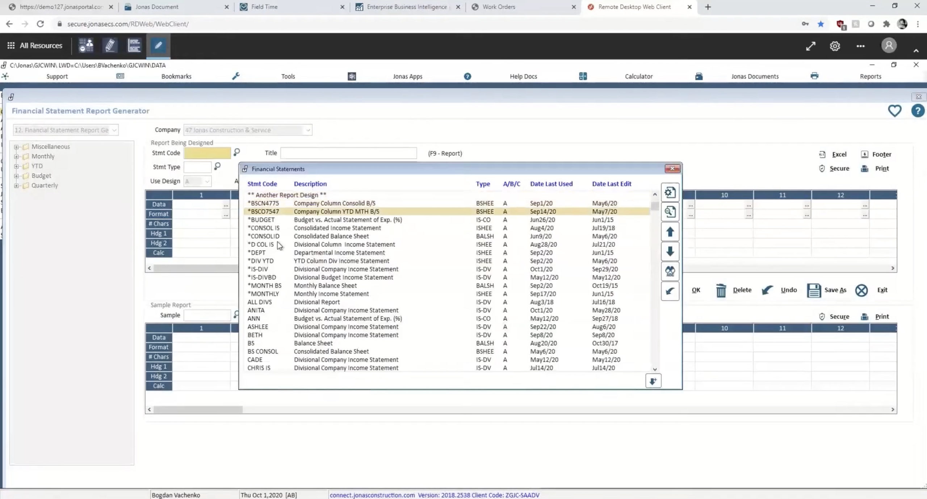Viewport: 927px width, 499px height.
Task: Select the *MONTHLY Monthly Income Statement row
Action: point(447,294)
